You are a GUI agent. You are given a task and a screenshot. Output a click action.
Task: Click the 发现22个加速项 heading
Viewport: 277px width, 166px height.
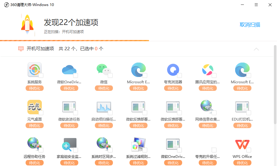pos(71,22)
